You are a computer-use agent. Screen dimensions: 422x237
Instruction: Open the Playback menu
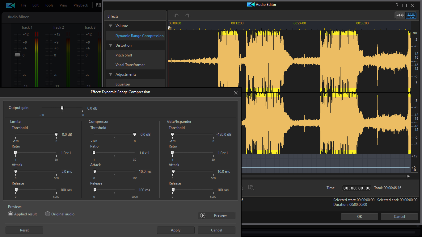(x=81, y=5)
